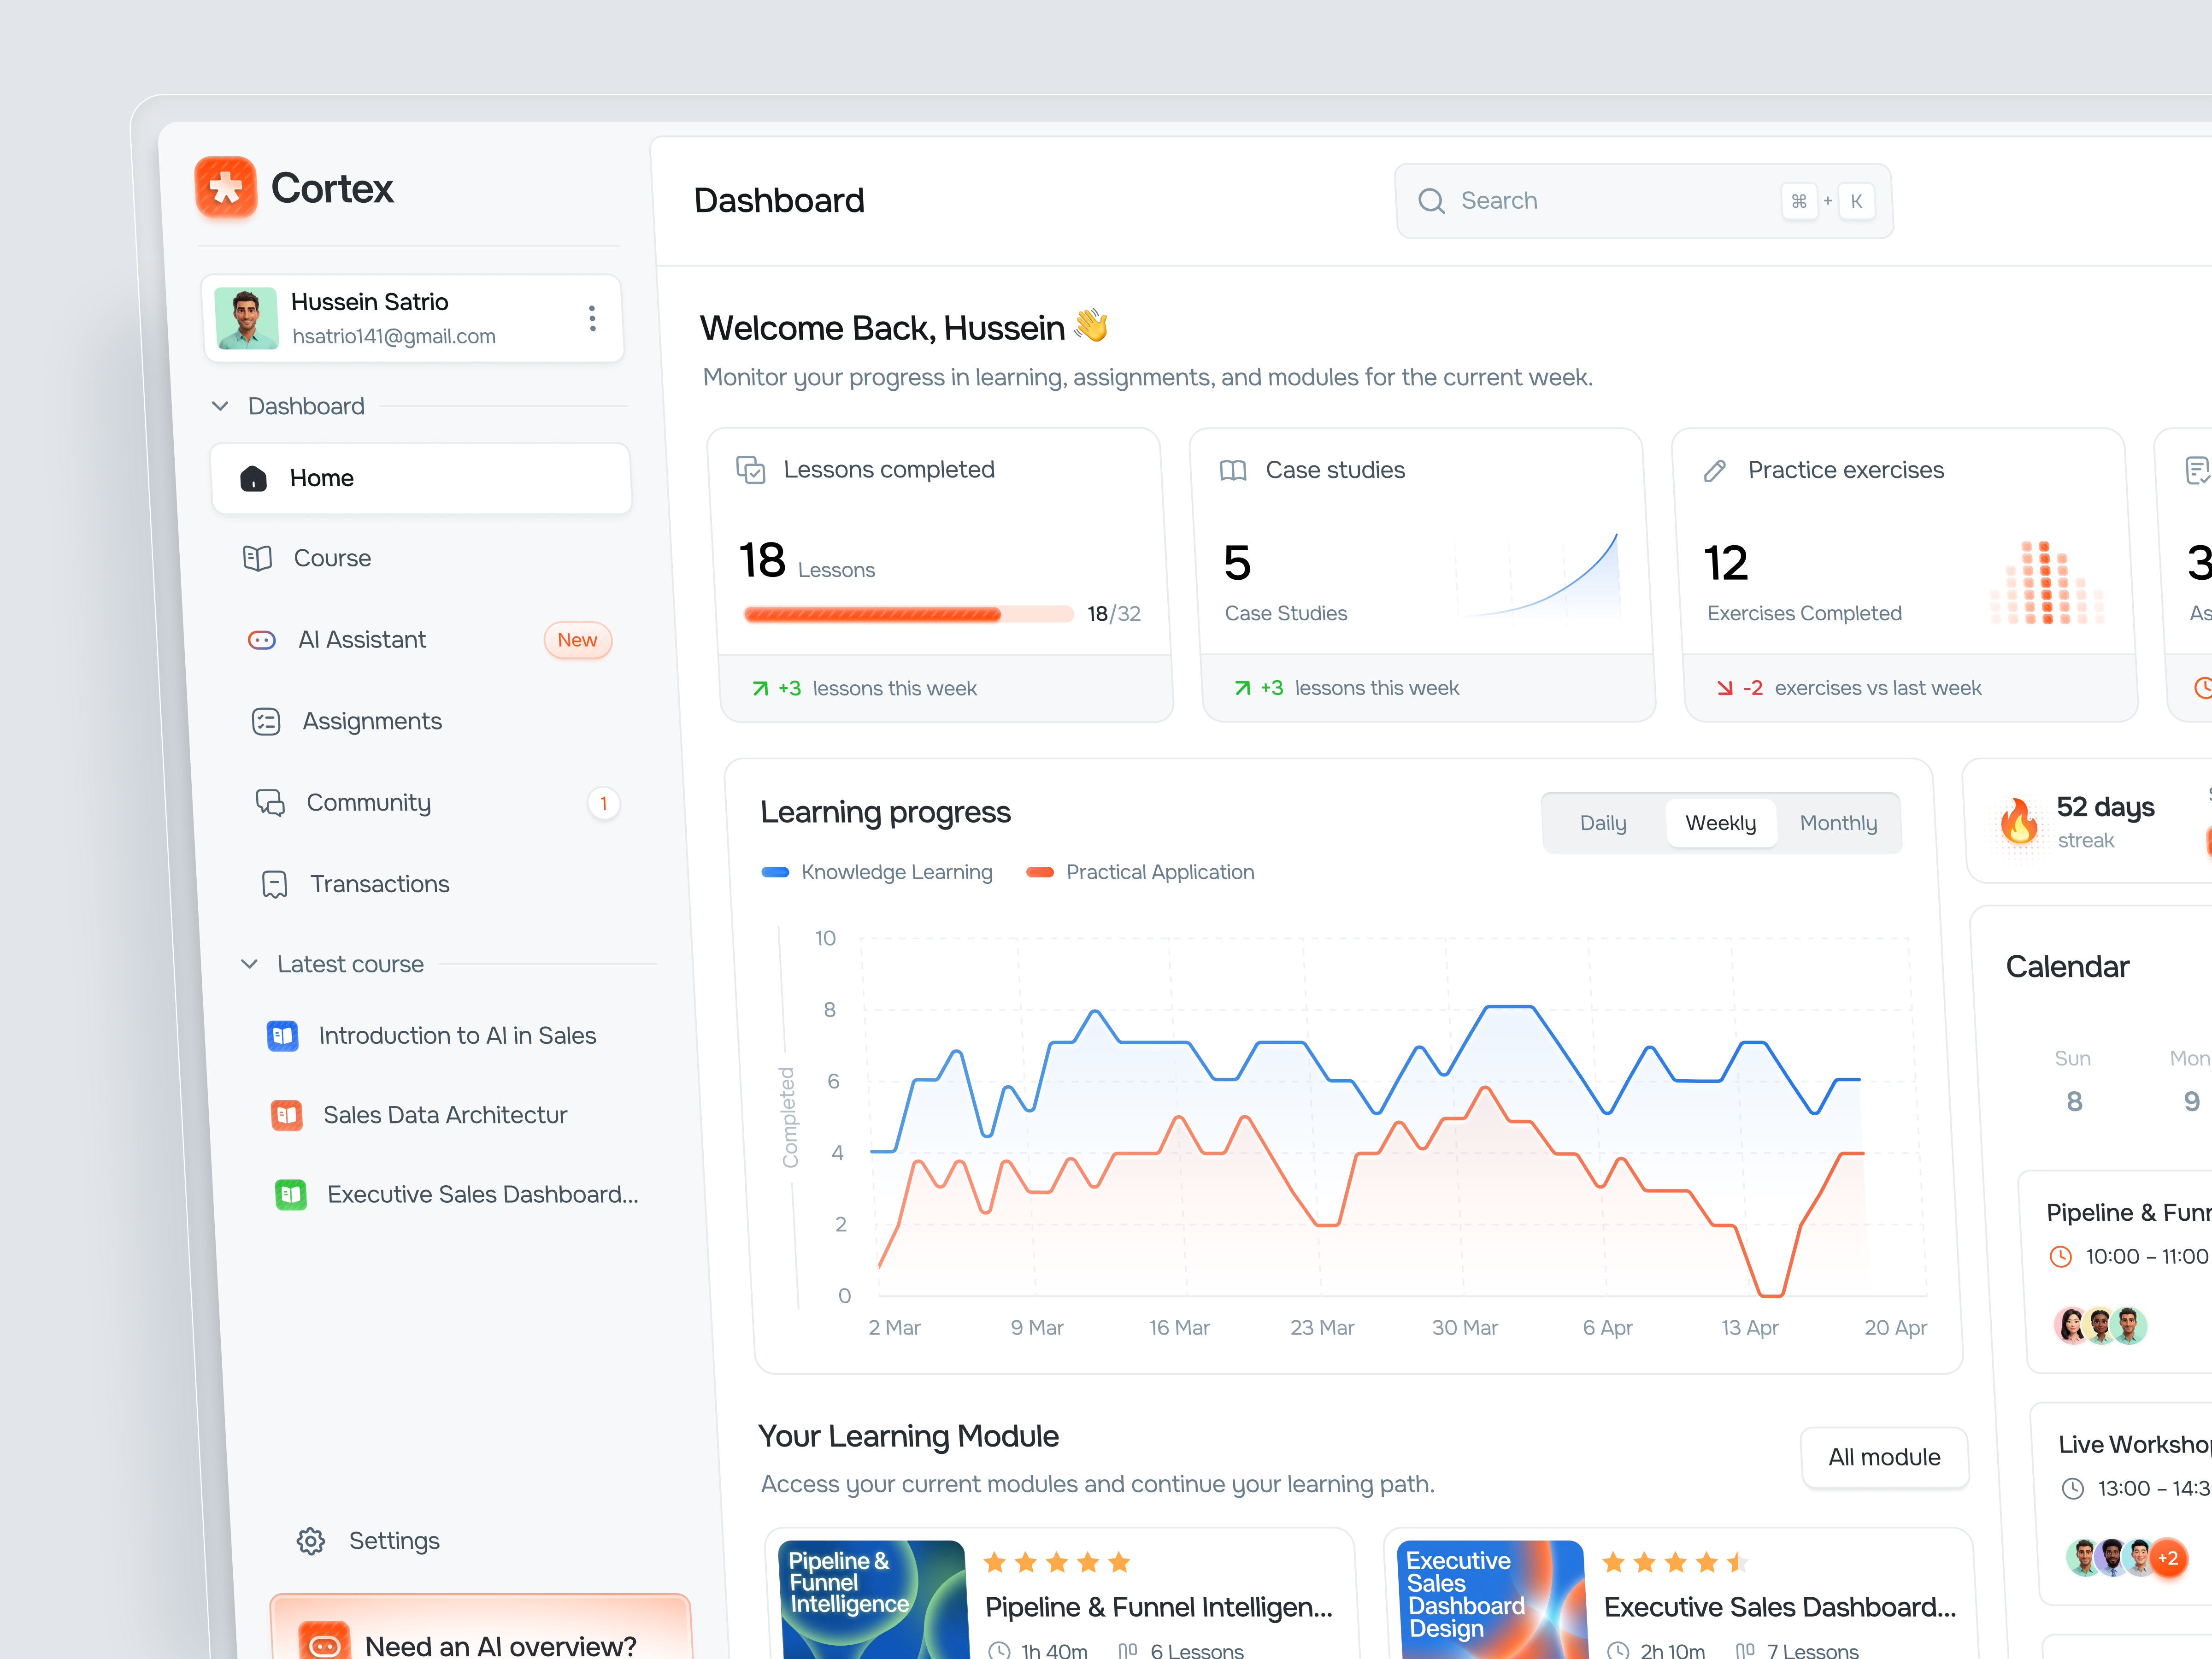Click into the Search field
Image resolution: width=2212 pixels, height=1659 pixels.
coord(1644,201)
